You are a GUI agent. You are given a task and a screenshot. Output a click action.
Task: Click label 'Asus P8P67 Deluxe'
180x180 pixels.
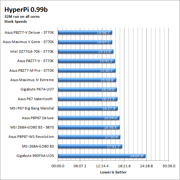(x=38, y=118)
